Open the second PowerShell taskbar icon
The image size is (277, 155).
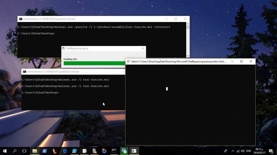pyautogui.click(x=74, y=151)
